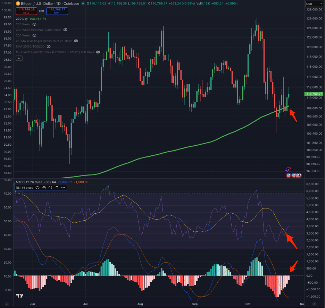Viewport: 325px width, 308px height.
Task: Click the 120,000.00 price axis label
Action: [314, 47]
